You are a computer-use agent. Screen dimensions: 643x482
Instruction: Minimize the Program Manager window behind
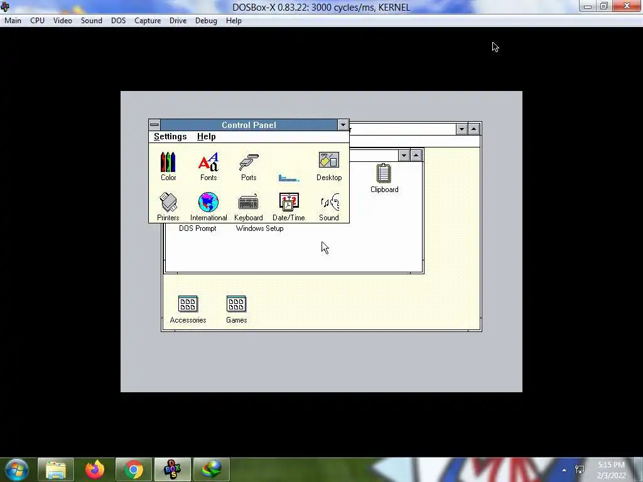tap(462, 129)
